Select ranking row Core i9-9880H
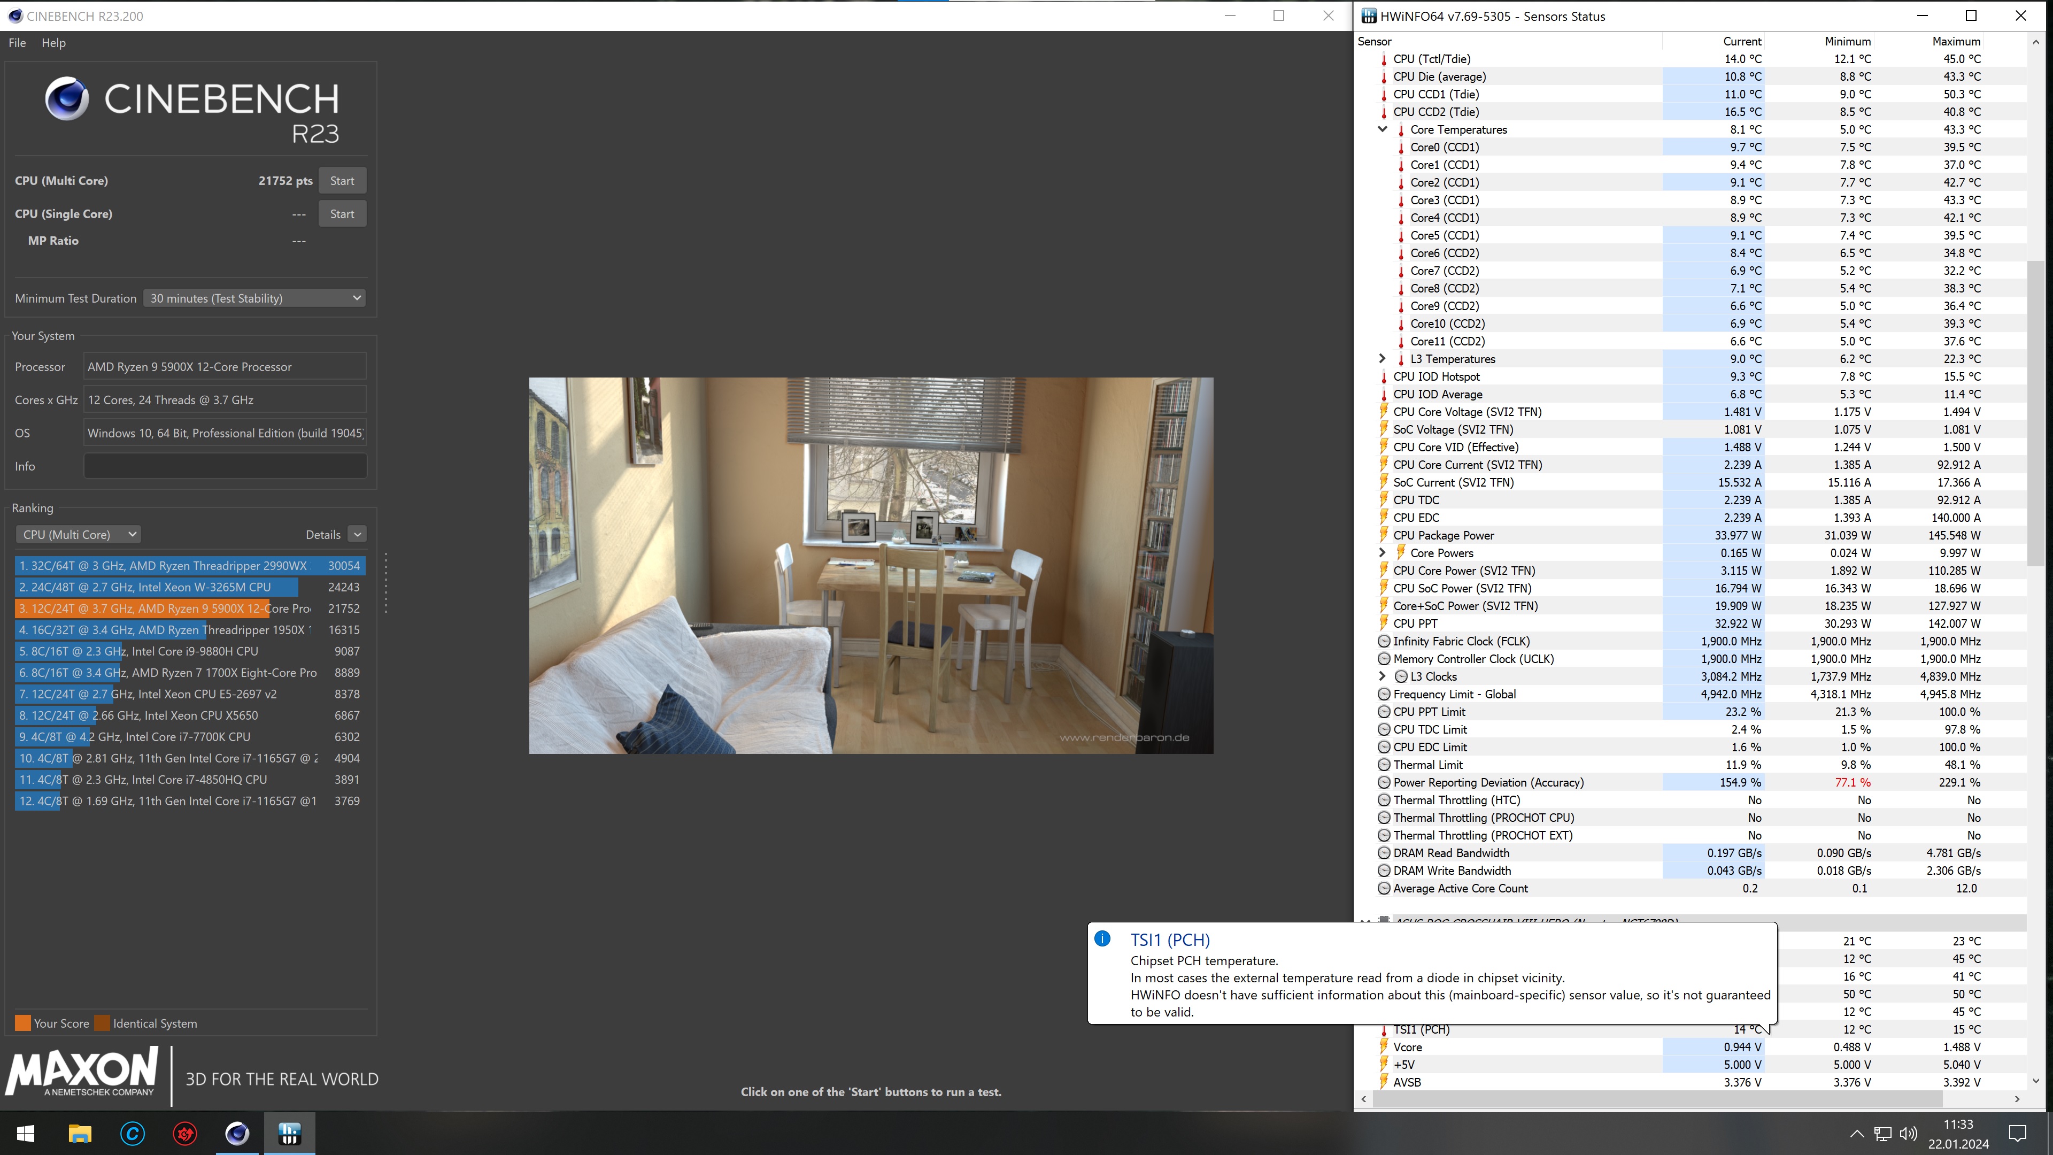This screenshot has width=2053, height=1155. pyautogui.click(x=190, y=651)
